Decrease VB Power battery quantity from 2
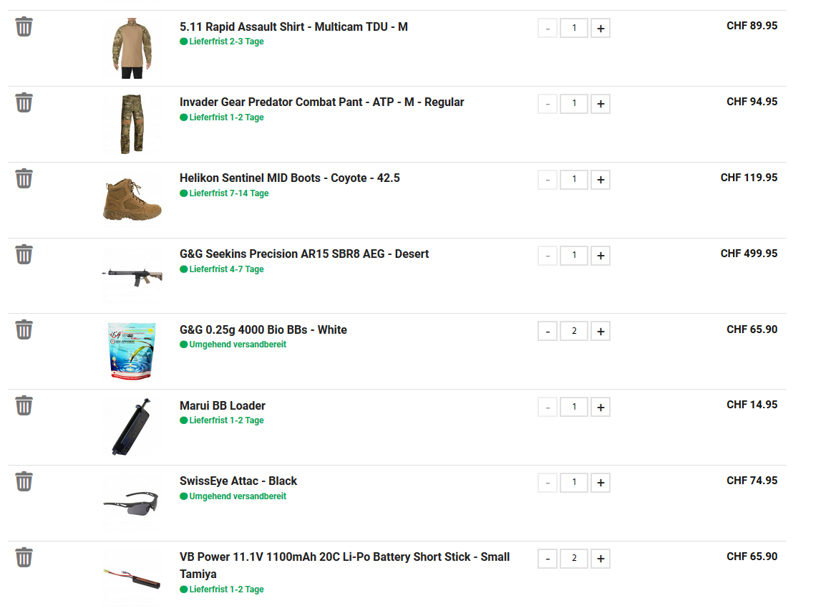 [x=548, y=559]
